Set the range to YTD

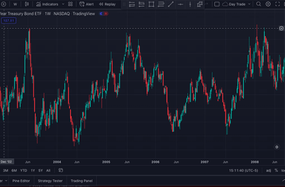point(24,170)
